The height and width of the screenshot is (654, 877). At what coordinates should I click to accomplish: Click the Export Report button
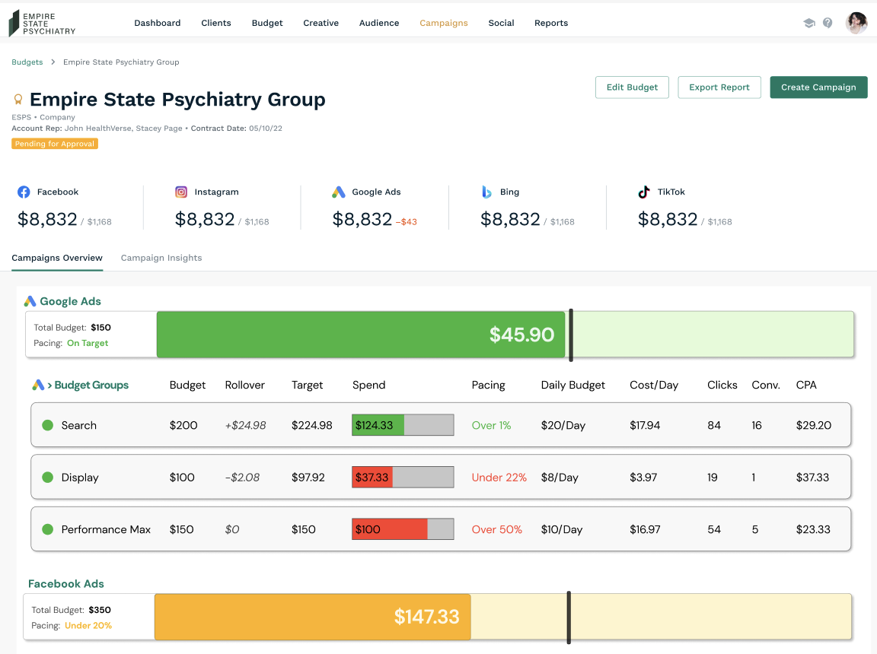(719, 87)
